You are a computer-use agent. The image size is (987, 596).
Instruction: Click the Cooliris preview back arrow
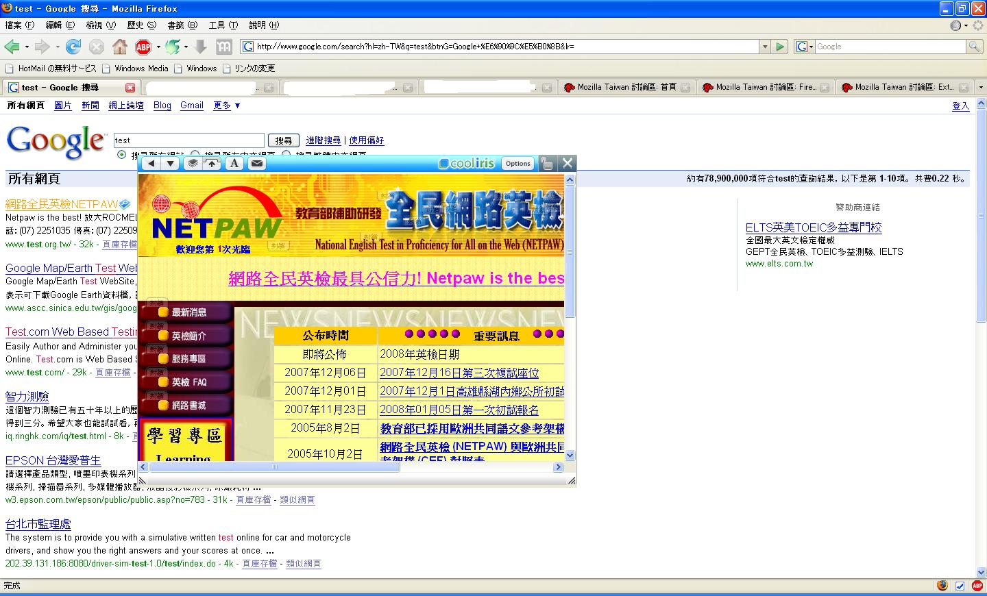(x=151, y=163)
